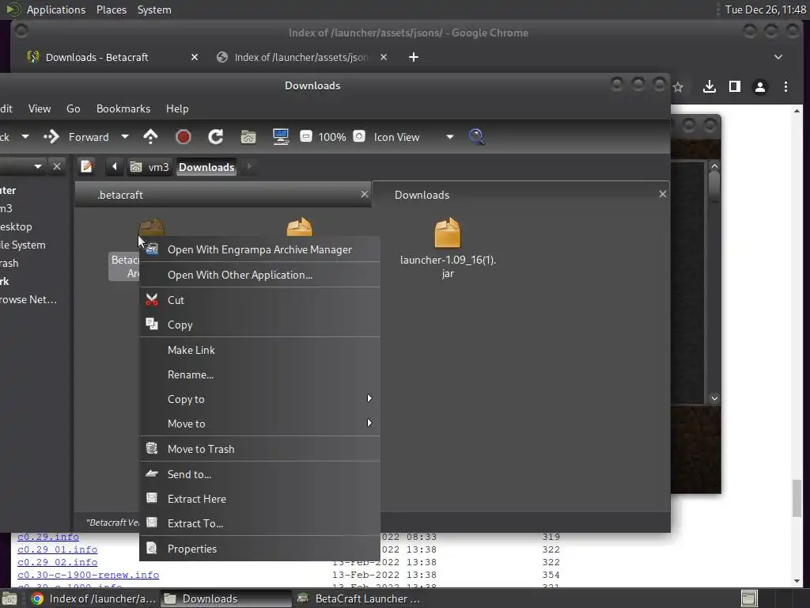Open the Forward history dropdown arrow
Viewport: 810px width, 608px height.
pos(124,137)
